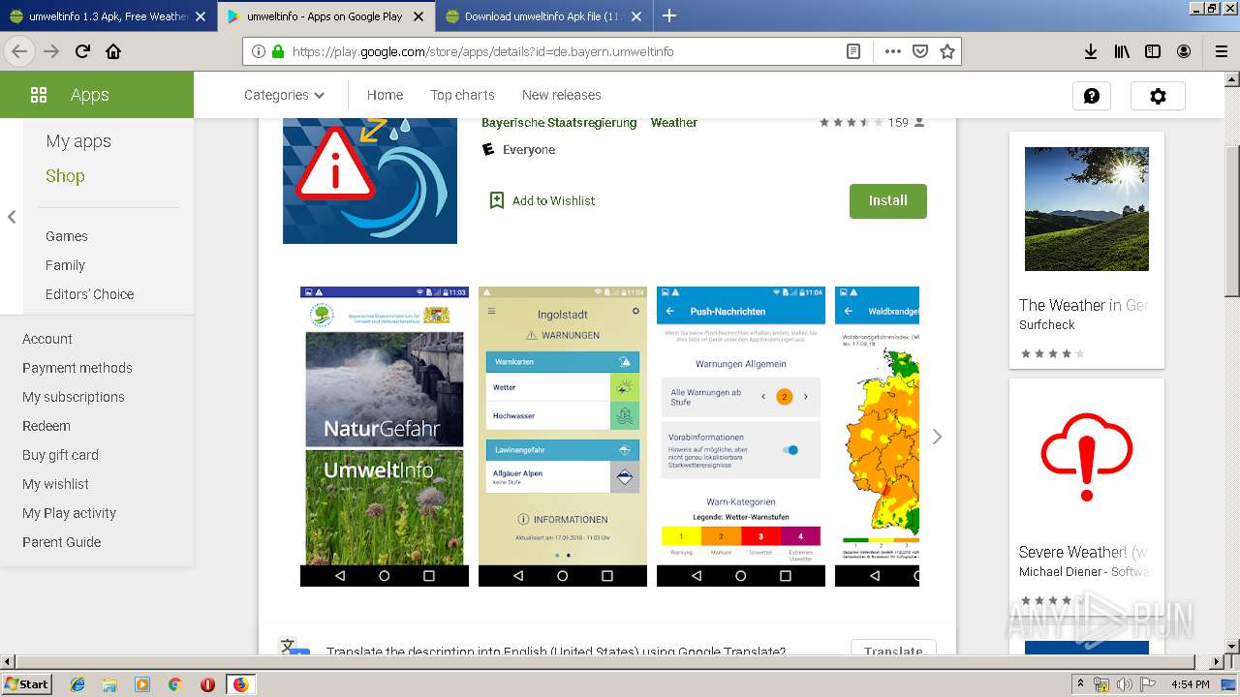The image size is (1240, 697).
Task: Switch to the Download umweltinfo Apk file tab
Action: [542, 16]
